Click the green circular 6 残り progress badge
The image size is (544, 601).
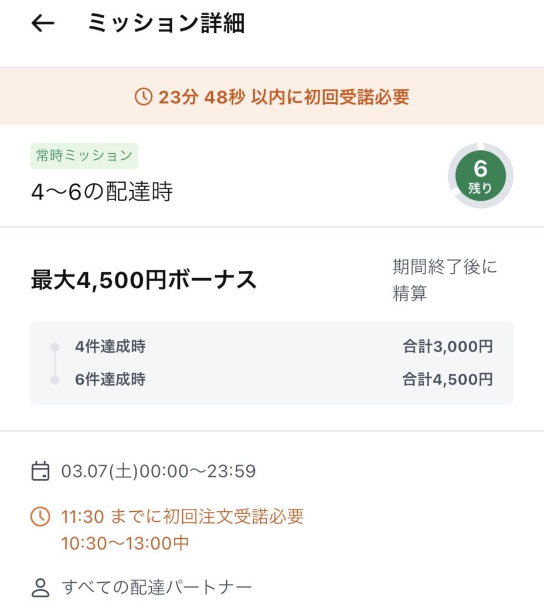click(x=480, y=176)
